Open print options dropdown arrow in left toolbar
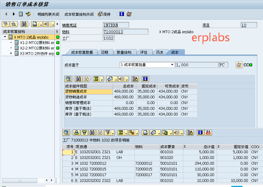Screen dimensions: 263x187 (x=41, y=25)
